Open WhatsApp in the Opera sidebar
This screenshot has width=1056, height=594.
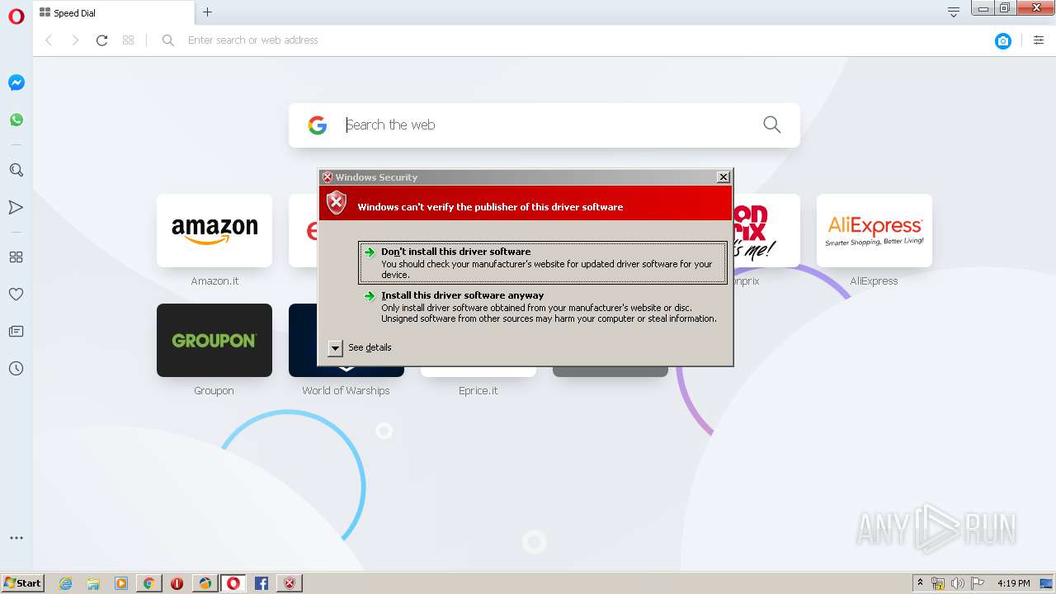point(16,120)
